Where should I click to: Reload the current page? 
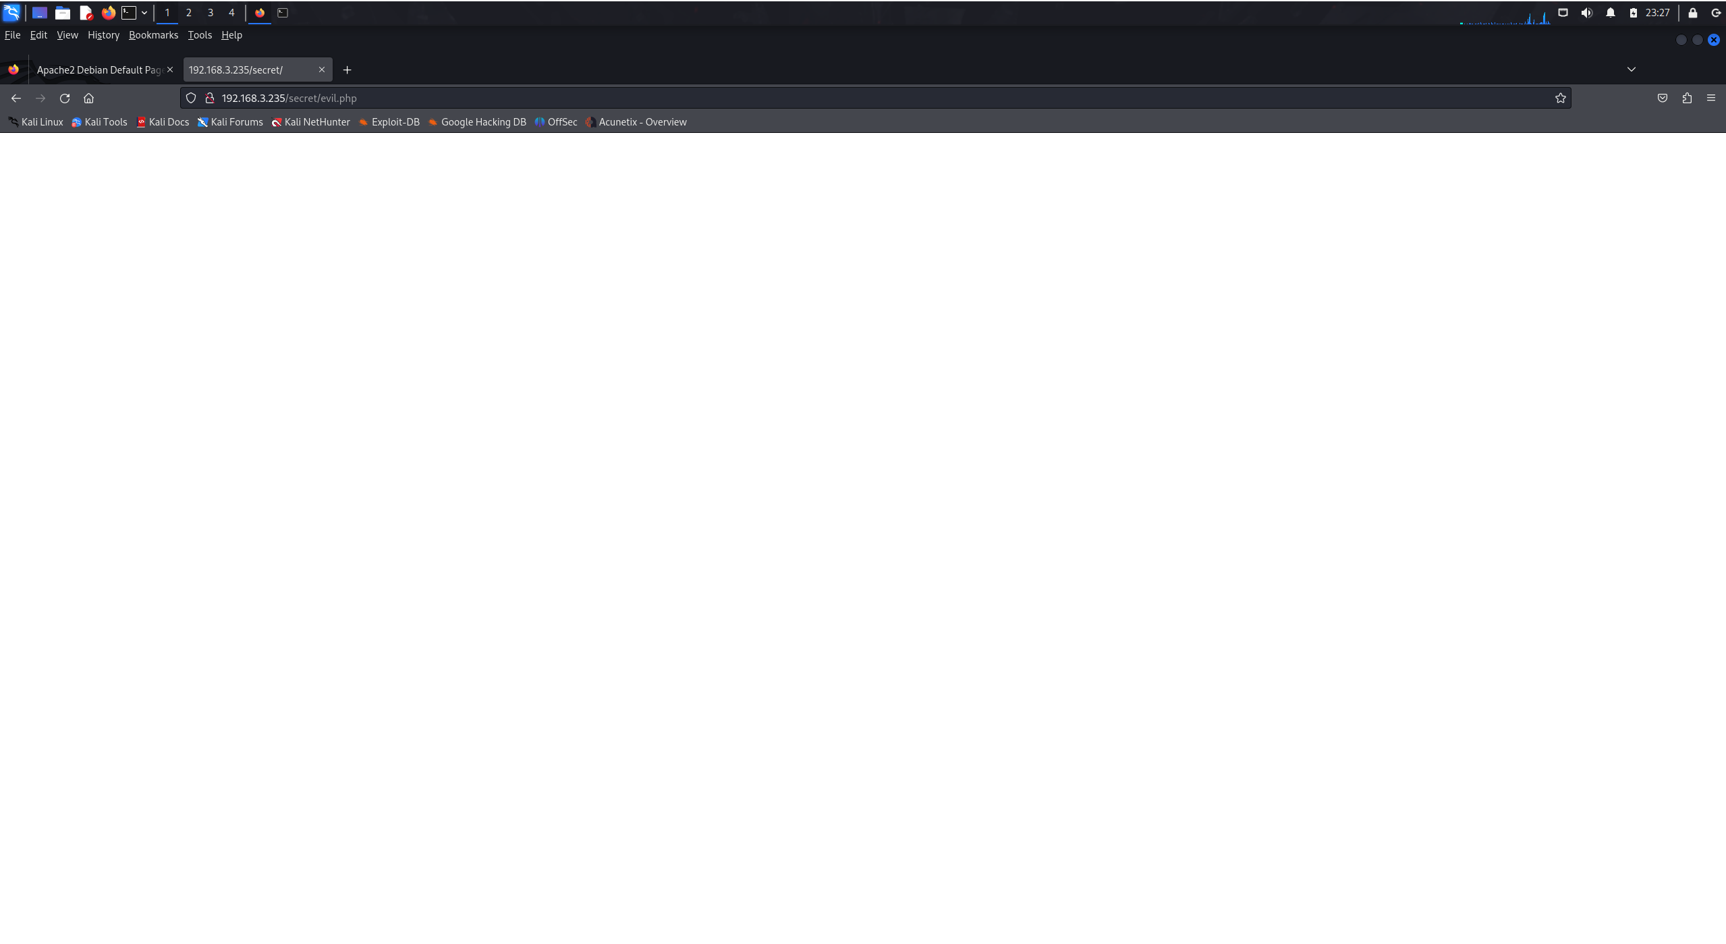click(65, 98)
